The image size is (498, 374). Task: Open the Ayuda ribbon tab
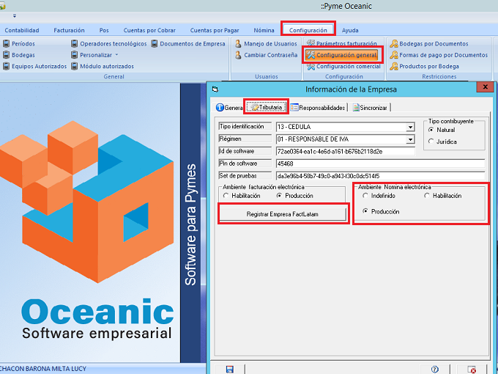[x=350, y=30]
